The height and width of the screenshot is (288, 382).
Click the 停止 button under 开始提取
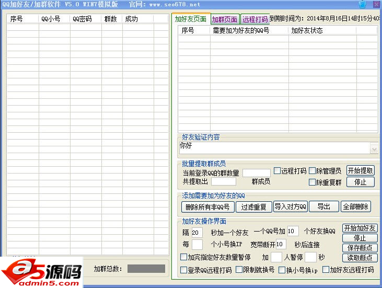tap(361, 182)
